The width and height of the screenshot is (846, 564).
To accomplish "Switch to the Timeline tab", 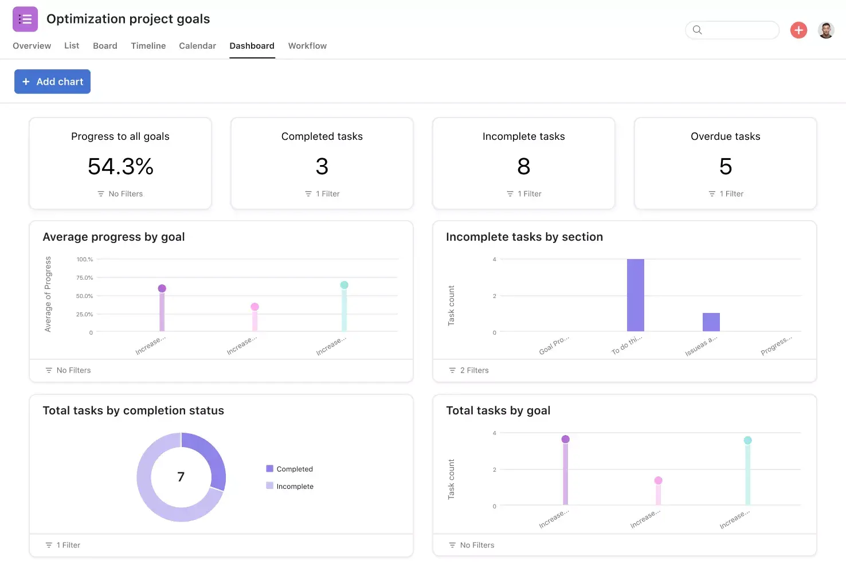I will tap(148, 46).
